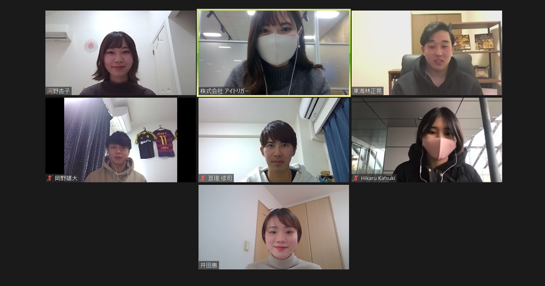This screenshot has width=545, height=286.
Task: Click the Hikaru Katsuki name label text
Action: point(378,178)
